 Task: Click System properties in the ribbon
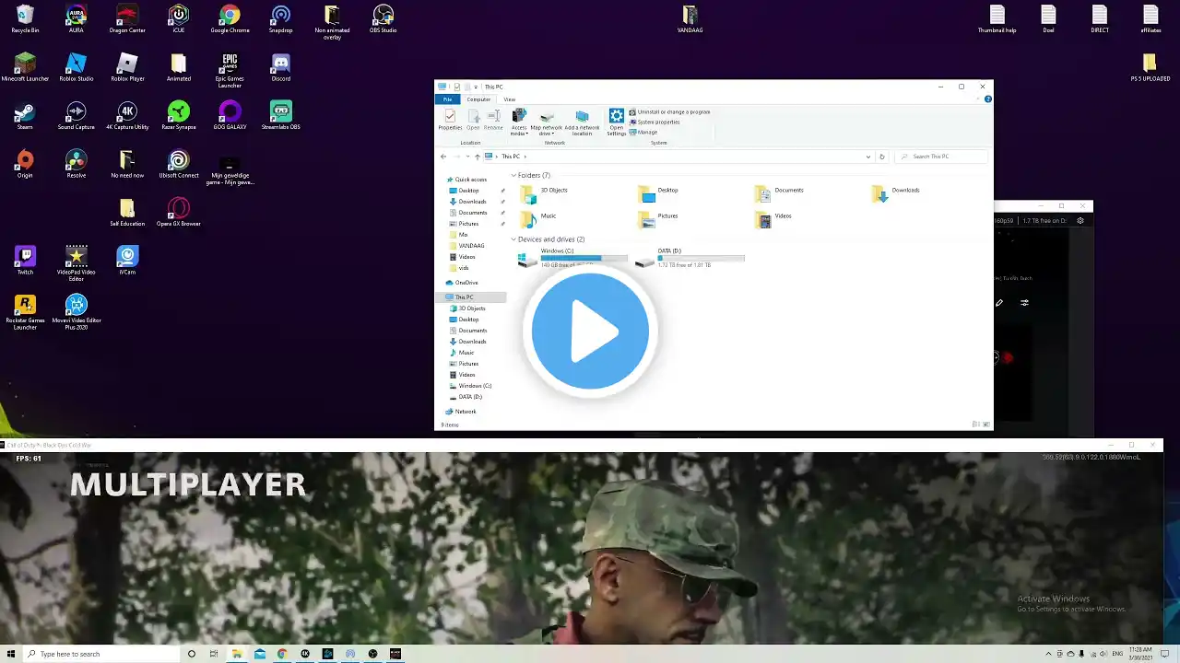[x=655, y=122]
